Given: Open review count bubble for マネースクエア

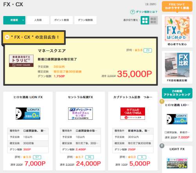Looking at the screenshot, I should pyautogui.click(x=148, y=50).
